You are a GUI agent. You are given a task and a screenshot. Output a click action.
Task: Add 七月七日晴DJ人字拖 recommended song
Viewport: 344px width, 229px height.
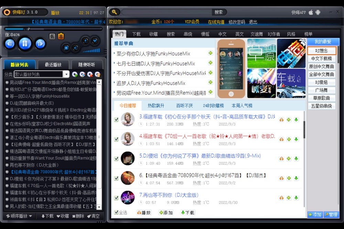click(x=211, y=63)
